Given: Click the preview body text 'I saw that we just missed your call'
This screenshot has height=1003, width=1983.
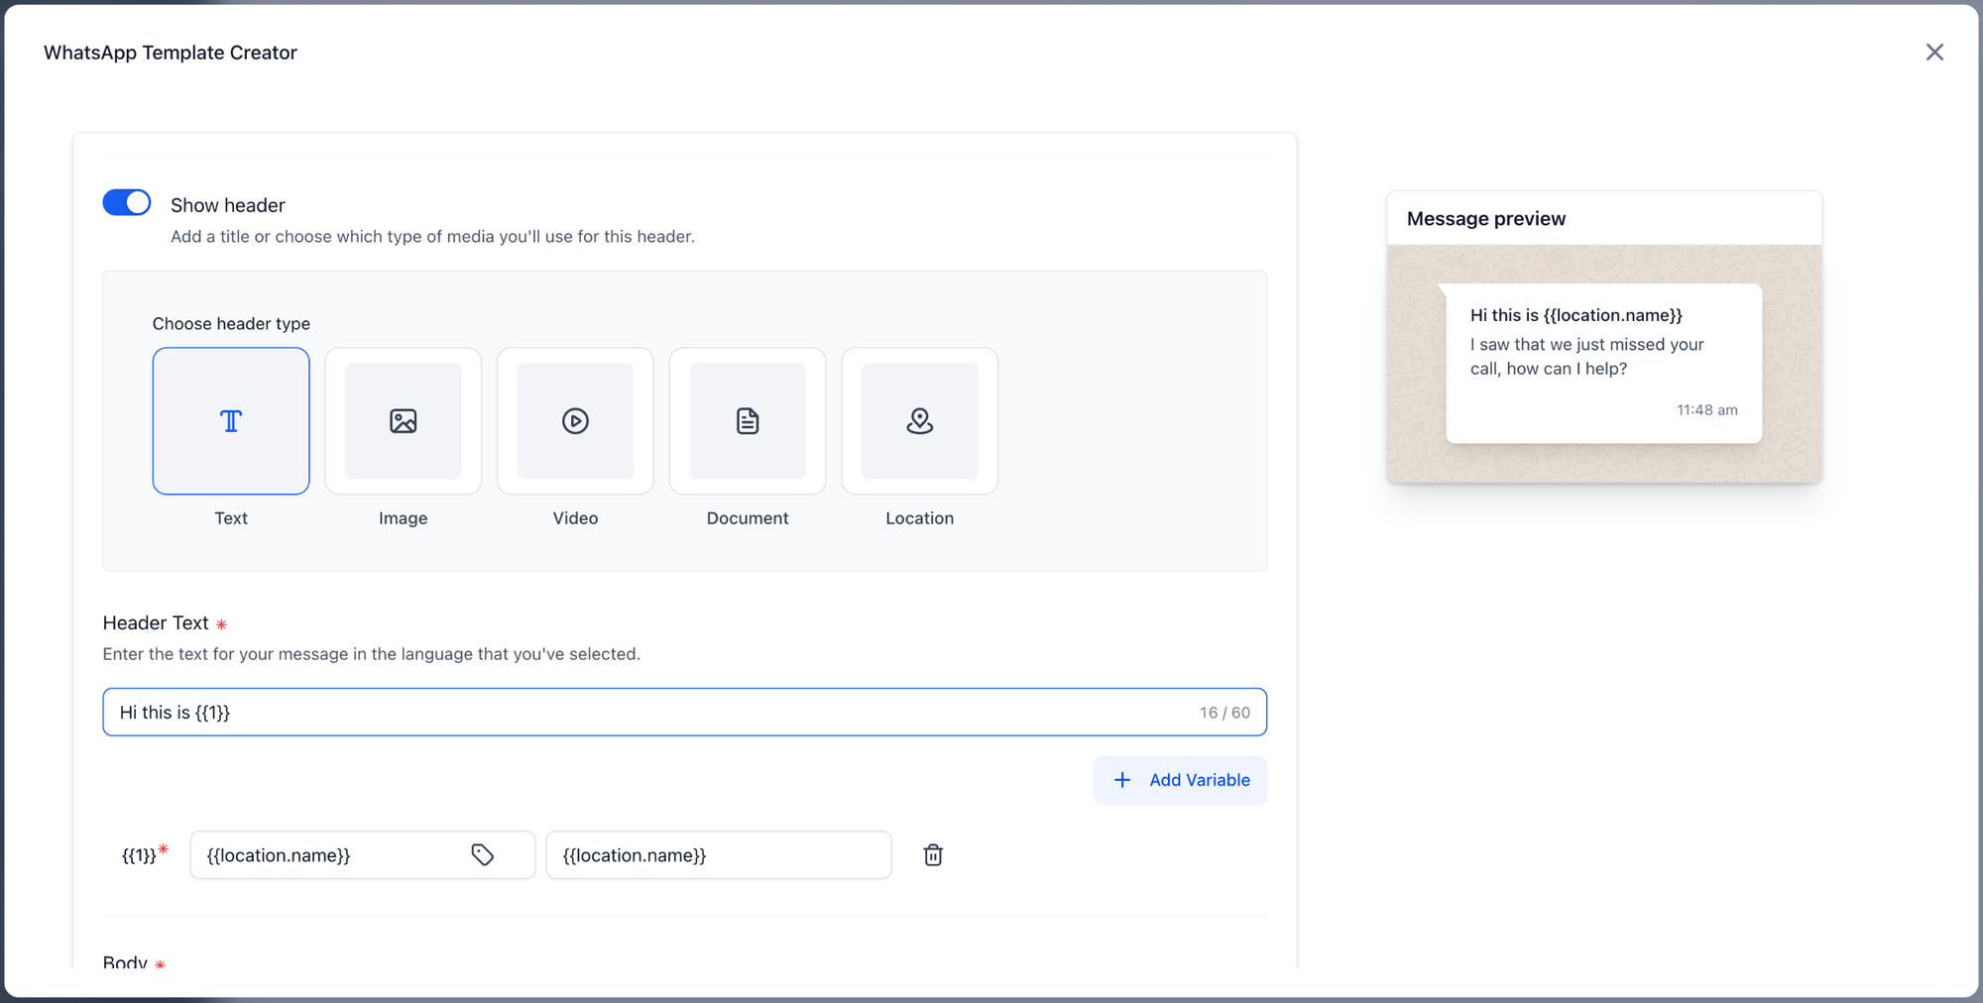Looking at the screenshot, I should [x=1587, y=356].
